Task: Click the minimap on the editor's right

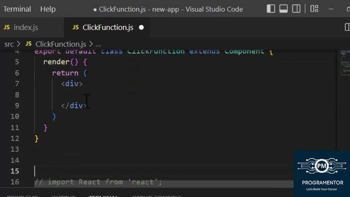Action: pos(345,63)
